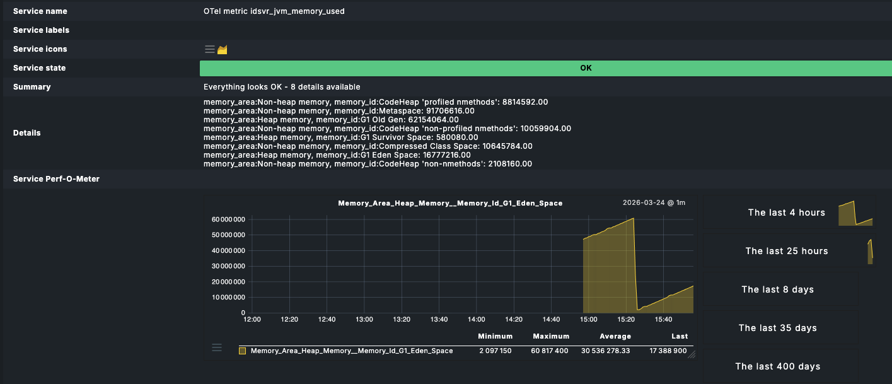
Task: Open the service action hamburger menu icon
Action: click(209, 49)
